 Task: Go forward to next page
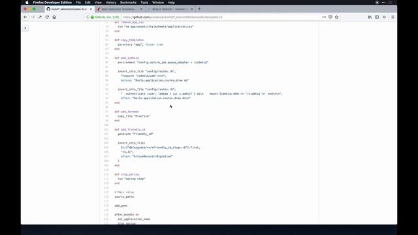pos(33,17)
